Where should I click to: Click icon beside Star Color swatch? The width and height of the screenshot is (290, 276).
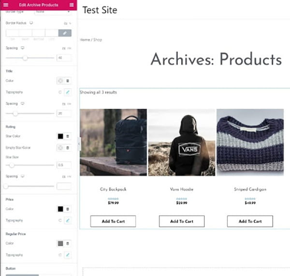(x=68, y=136)
